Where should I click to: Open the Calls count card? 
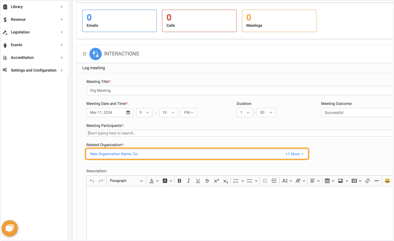(199, 21)
